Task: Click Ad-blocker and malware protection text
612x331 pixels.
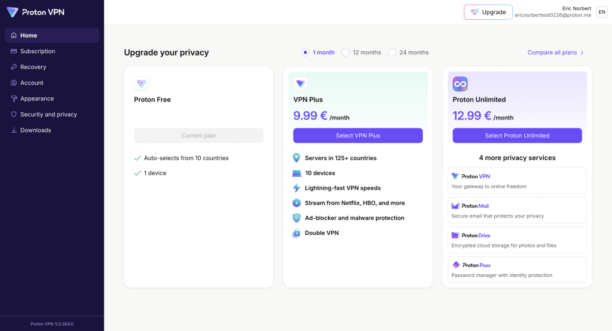Action: click(x=354, y=218)
